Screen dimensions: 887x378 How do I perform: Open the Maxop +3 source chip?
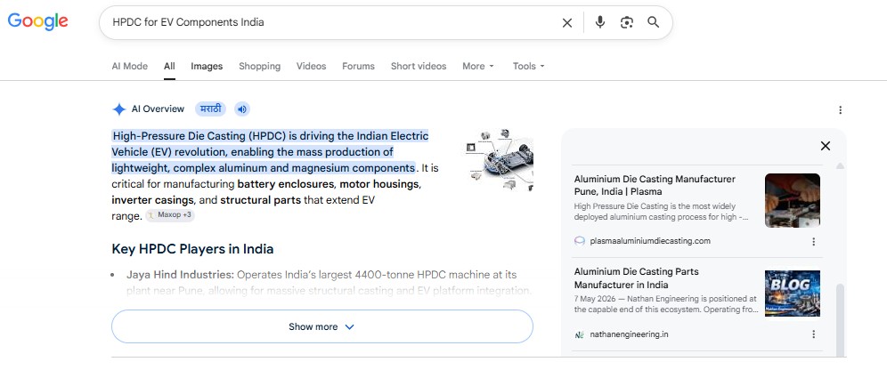(170, 215)
